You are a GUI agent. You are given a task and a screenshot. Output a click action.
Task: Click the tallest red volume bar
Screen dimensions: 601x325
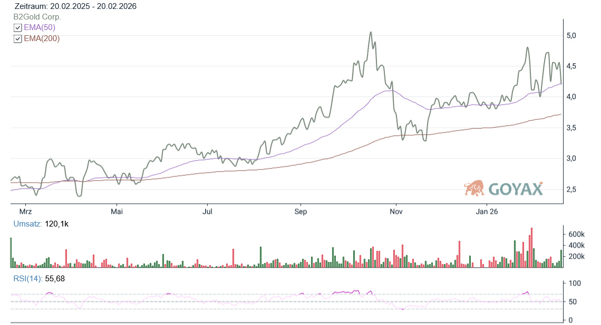click(531, 248)
